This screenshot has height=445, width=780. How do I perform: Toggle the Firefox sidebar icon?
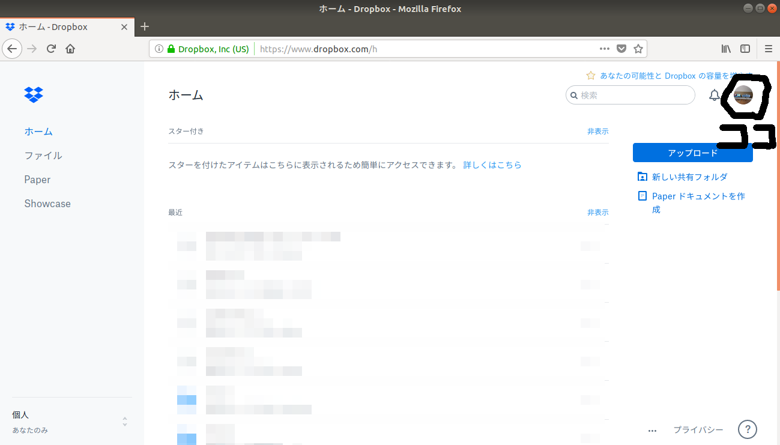pyautogui.click(x=745, y=49)
